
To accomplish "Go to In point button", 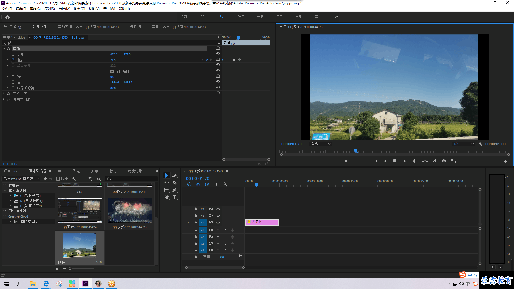I will [376, 161].
